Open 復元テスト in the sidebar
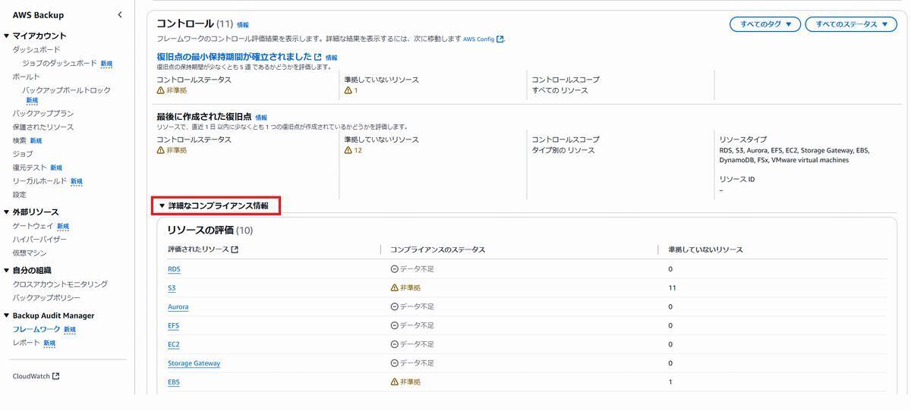The width and height of the screenshot is (911, 411). pos(30,168)
